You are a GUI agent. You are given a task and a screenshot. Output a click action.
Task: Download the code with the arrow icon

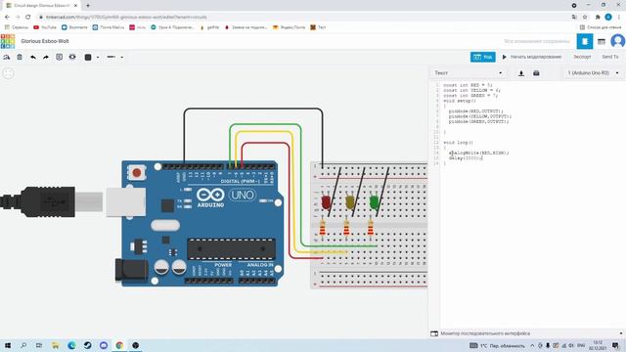521,73
